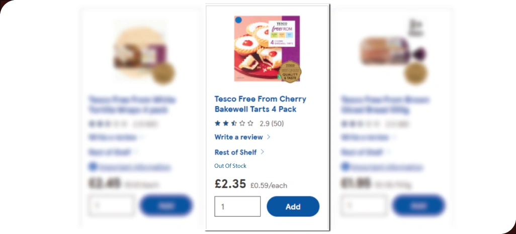Expand the chevron beside Rest of Shelf

coord(263,152)
